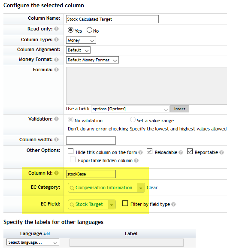The image size is (227, 251).
Task: Open help icon next to Column width
Action: tap(56, 139)
